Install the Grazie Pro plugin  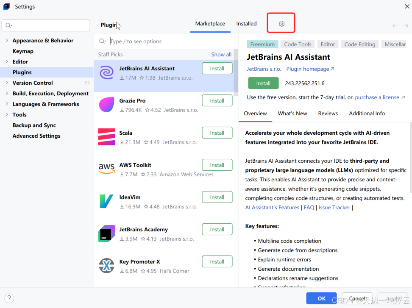(217, 100)
